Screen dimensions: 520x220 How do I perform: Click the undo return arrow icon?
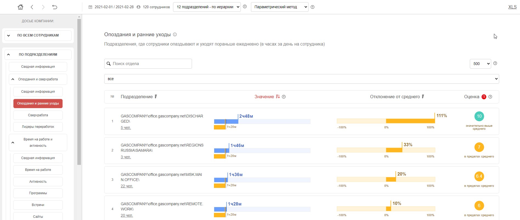pyautogui.click(x=55, y=7)
